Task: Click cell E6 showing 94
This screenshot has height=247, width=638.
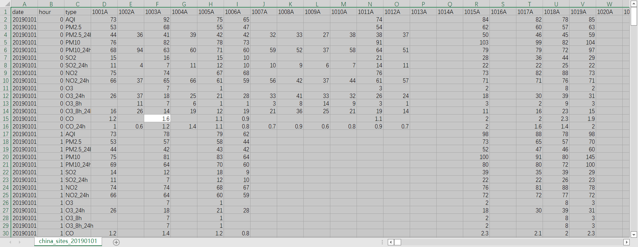Action: pos(131,50)
